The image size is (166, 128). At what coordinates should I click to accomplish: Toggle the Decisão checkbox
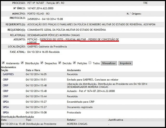[x=60, y=63]
